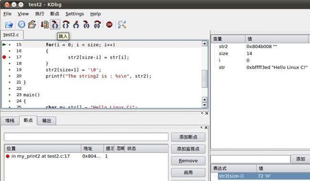Select breakpoint row in my_print2 at test2.c:17
Viewport: 310px width, 181px height.
[86, 156]
